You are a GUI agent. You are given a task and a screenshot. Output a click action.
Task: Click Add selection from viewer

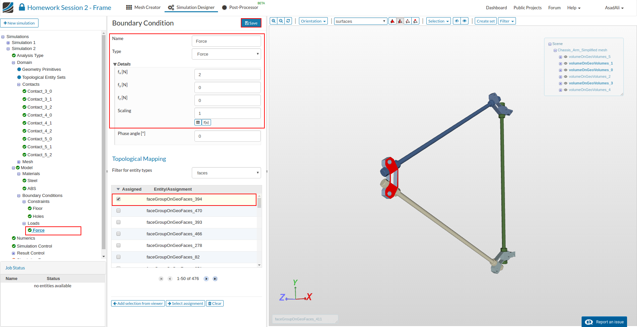pyautogui.click(x=138, y=304)
